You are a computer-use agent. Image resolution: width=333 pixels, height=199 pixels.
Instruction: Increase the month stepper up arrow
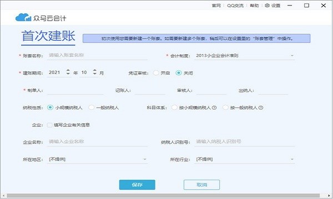coord(95,70)
